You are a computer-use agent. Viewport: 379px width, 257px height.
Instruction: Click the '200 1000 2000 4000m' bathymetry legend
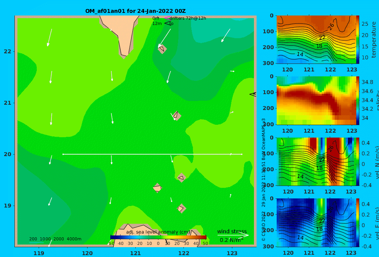point(55,239)
